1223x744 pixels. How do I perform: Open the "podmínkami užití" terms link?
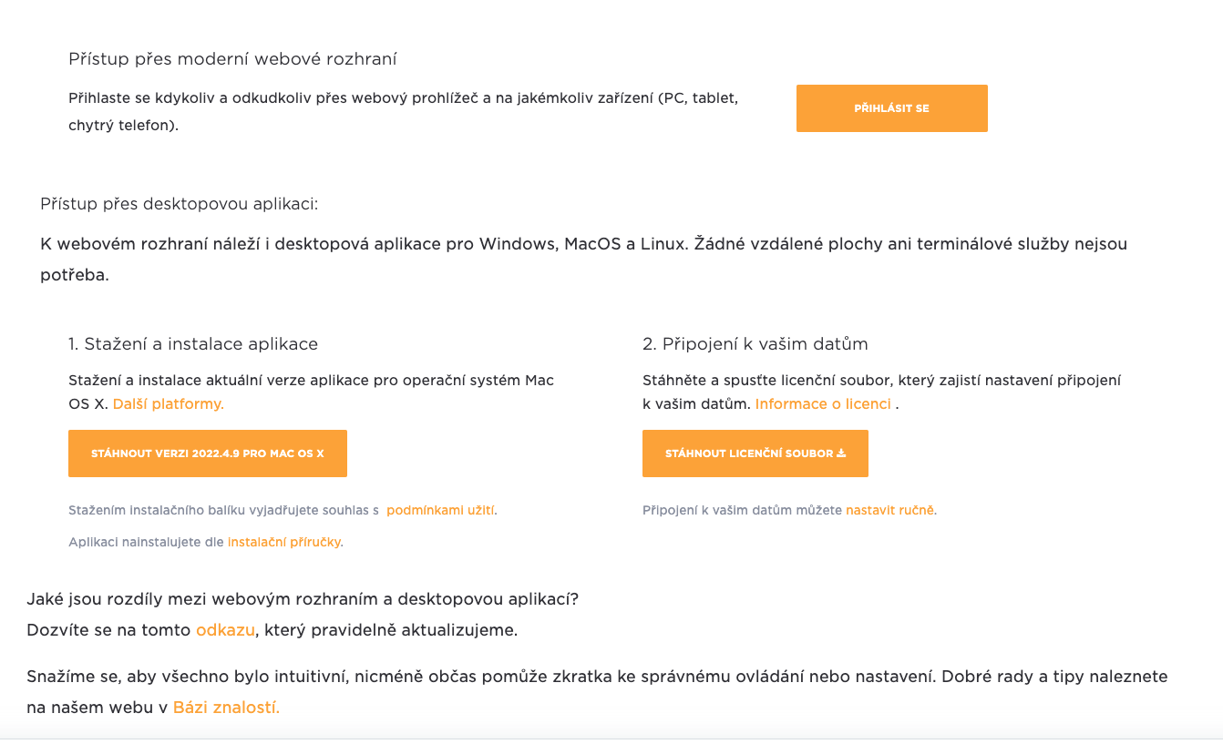click(x=441, y=510)
